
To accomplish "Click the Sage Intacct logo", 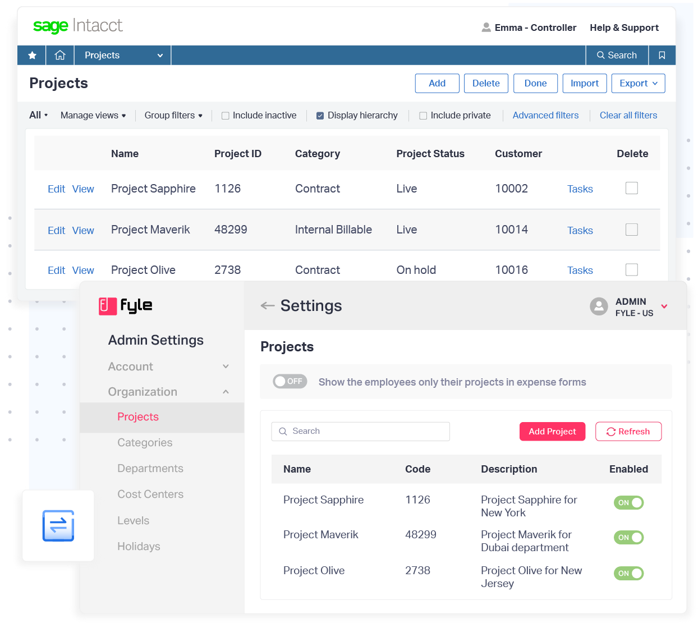I will coord(77,26).
